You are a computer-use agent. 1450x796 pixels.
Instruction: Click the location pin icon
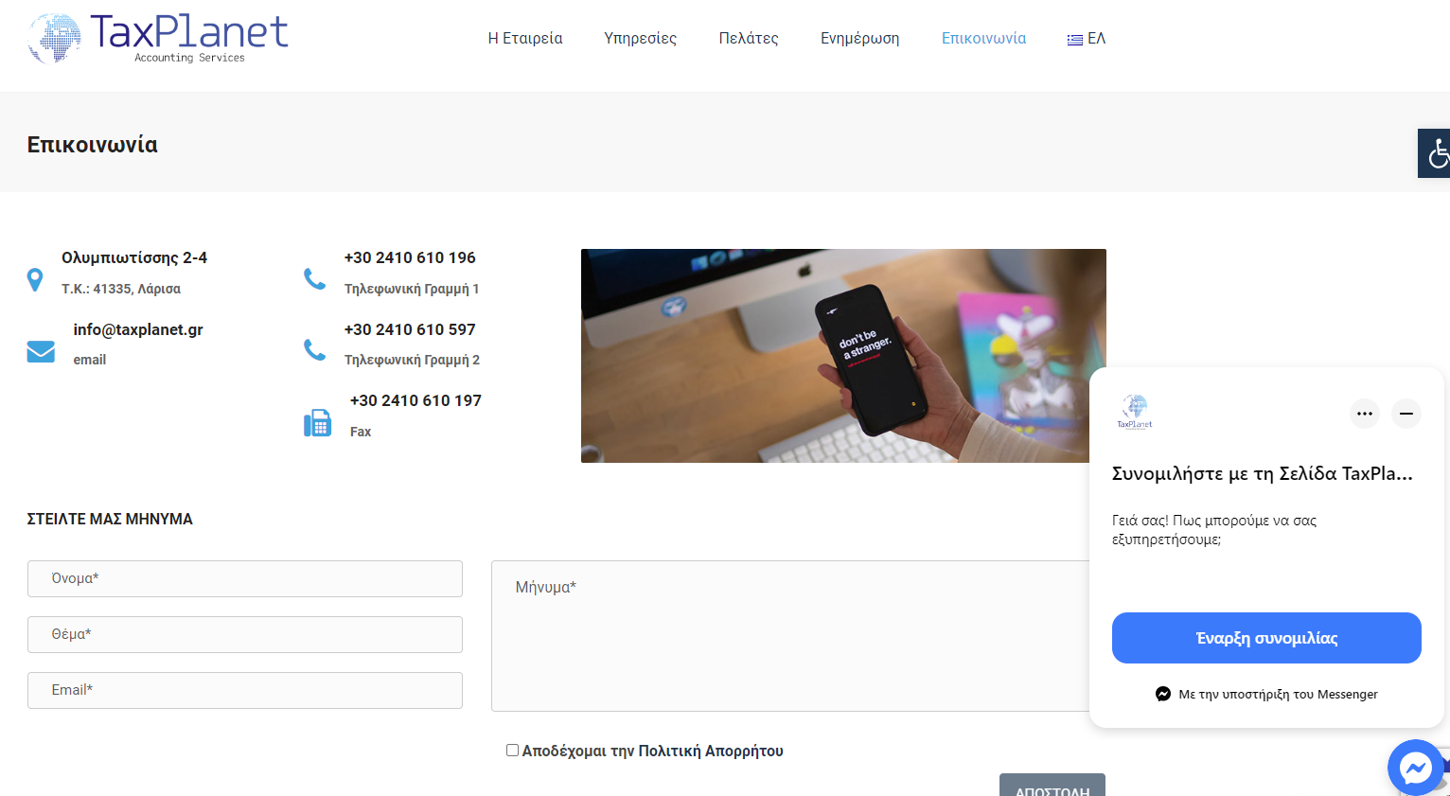click(35, 280)
